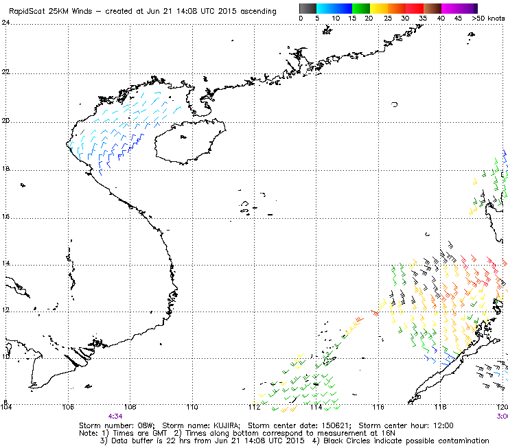Click the brown 35-40 knots legend segment
Viewport: 508px width, 446px height.
(x=432, y=8)
